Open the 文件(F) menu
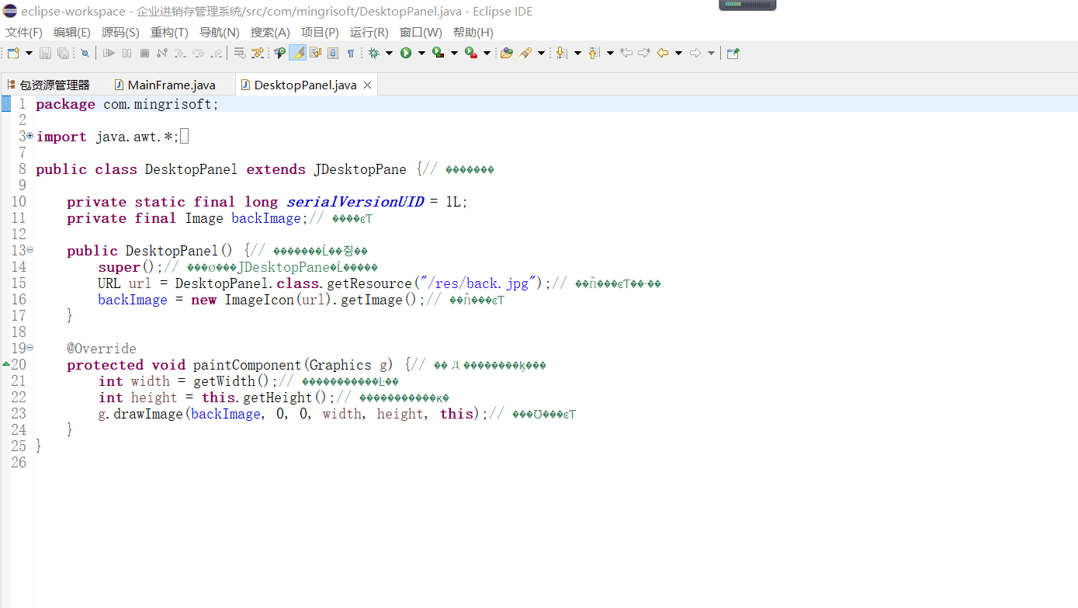1078x608 pixels. 24,33
